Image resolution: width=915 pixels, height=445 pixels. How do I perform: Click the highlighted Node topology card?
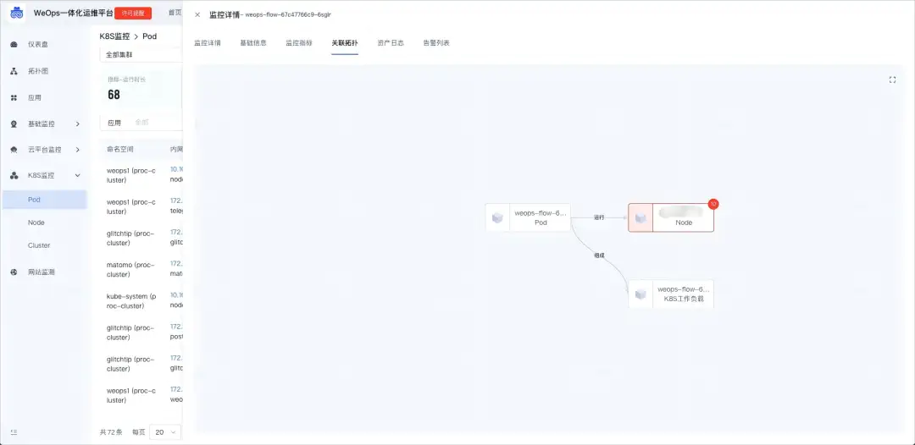click(x=671, y=217)
